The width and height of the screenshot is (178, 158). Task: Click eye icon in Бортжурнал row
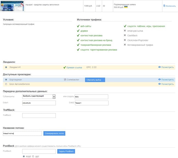(x=159, y=80)
